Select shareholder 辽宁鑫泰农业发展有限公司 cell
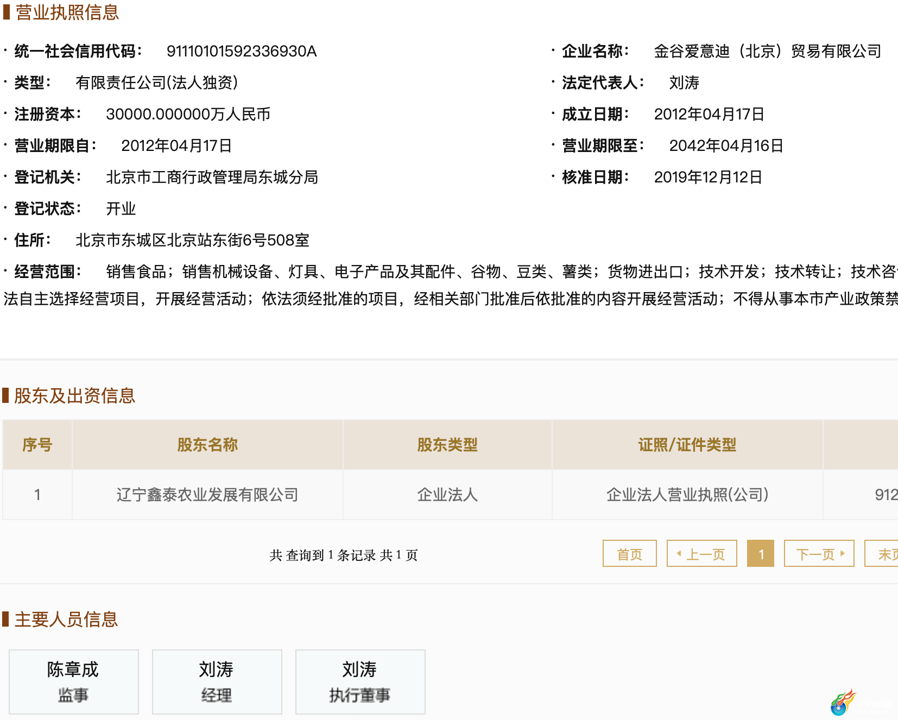 pyautogui.click(x=207, y=495)
